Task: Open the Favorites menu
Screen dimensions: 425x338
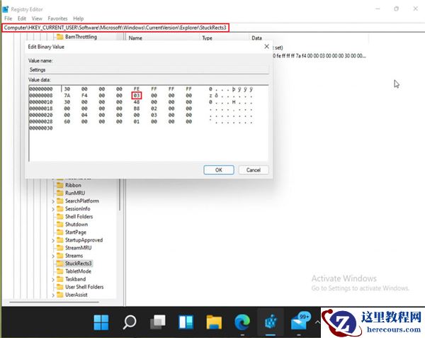Action: coord(57,18)
